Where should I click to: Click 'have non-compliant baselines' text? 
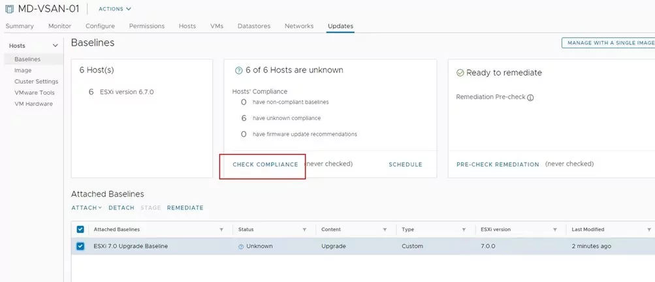(x=291, y=102)
